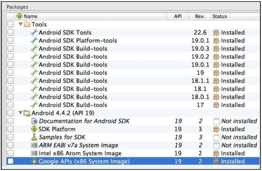
Task: Click the Documentation for Android SDK icon
Action: (34, 121)
